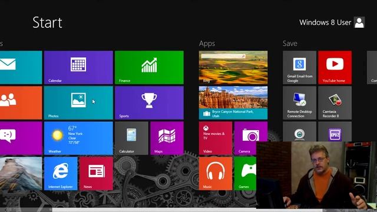The width and height of the screenshot is (377, 212).
Task: Open the Desktop tile with mountain image
Action: (x=21, y=173)
